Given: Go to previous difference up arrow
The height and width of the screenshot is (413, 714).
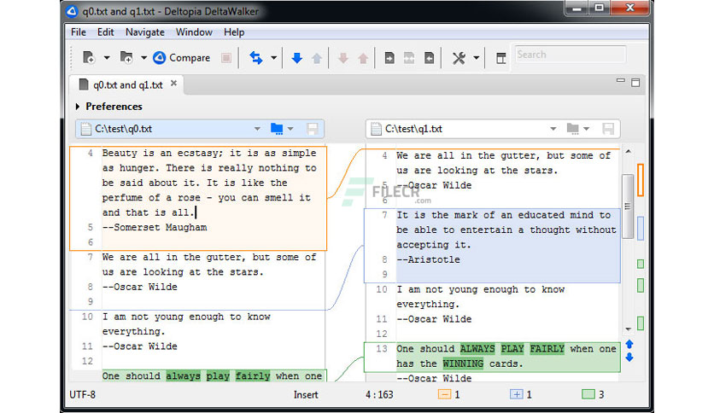Looking at the screenshot, I should [x=317, y=58].
